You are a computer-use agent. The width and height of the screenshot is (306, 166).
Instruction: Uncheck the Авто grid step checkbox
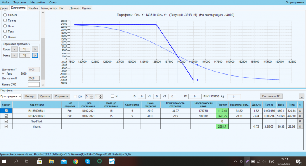[3, 73]
